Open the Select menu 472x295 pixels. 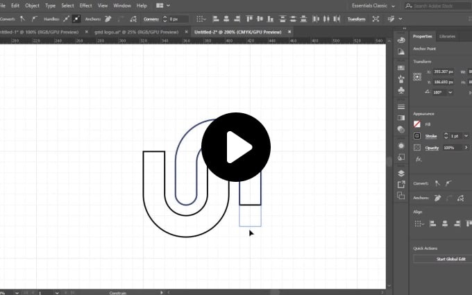pos(67,6)
